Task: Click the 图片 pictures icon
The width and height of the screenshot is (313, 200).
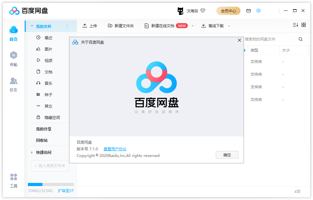Action: [38, 49]
